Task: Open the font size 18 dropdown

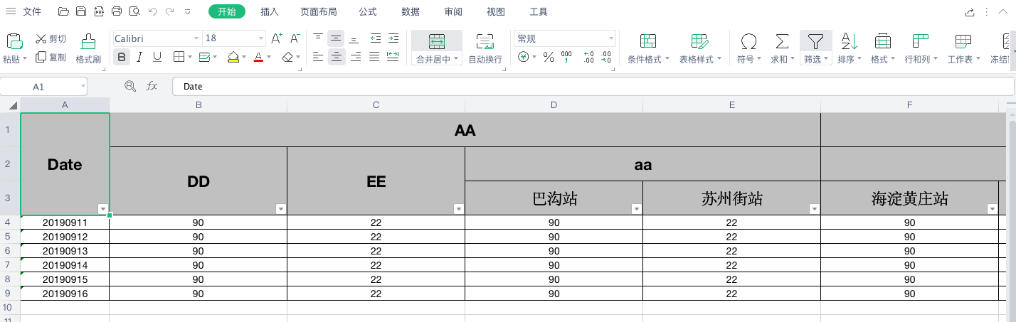Action: [260, 38]
